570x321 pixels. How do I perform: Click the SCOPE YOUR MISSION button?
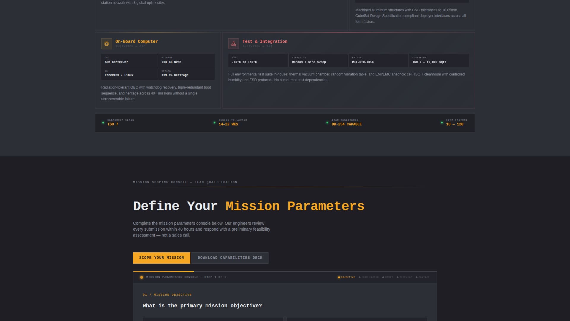coord(161,258)
